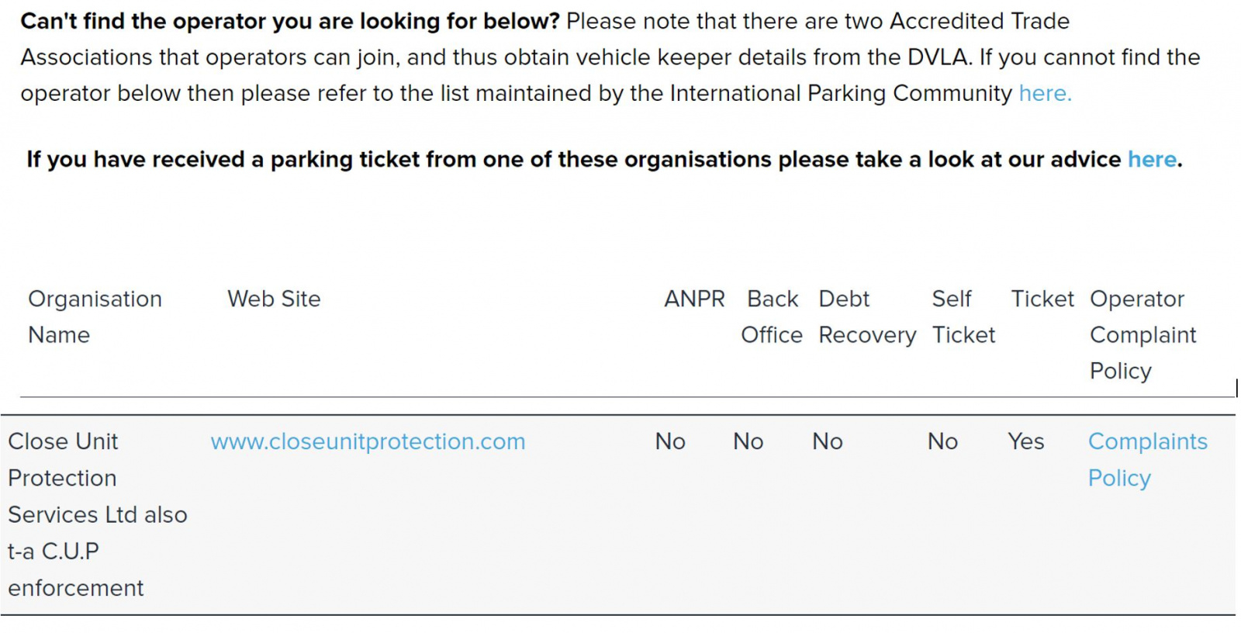The image size is (1241, 633).
Task: Click the Organisation Name column header
Action: (x=95, y=316)
